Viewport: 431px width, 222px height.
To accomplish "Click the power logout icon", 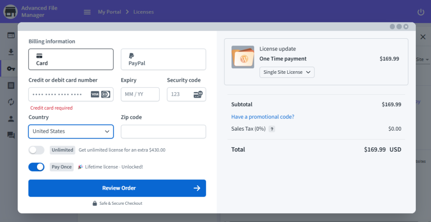I will click(421, 12).
